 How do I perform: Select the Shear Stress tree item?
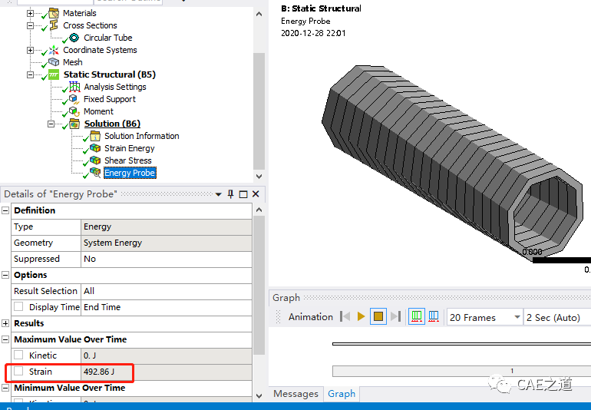pyautogui.click(x=127, y=160)
